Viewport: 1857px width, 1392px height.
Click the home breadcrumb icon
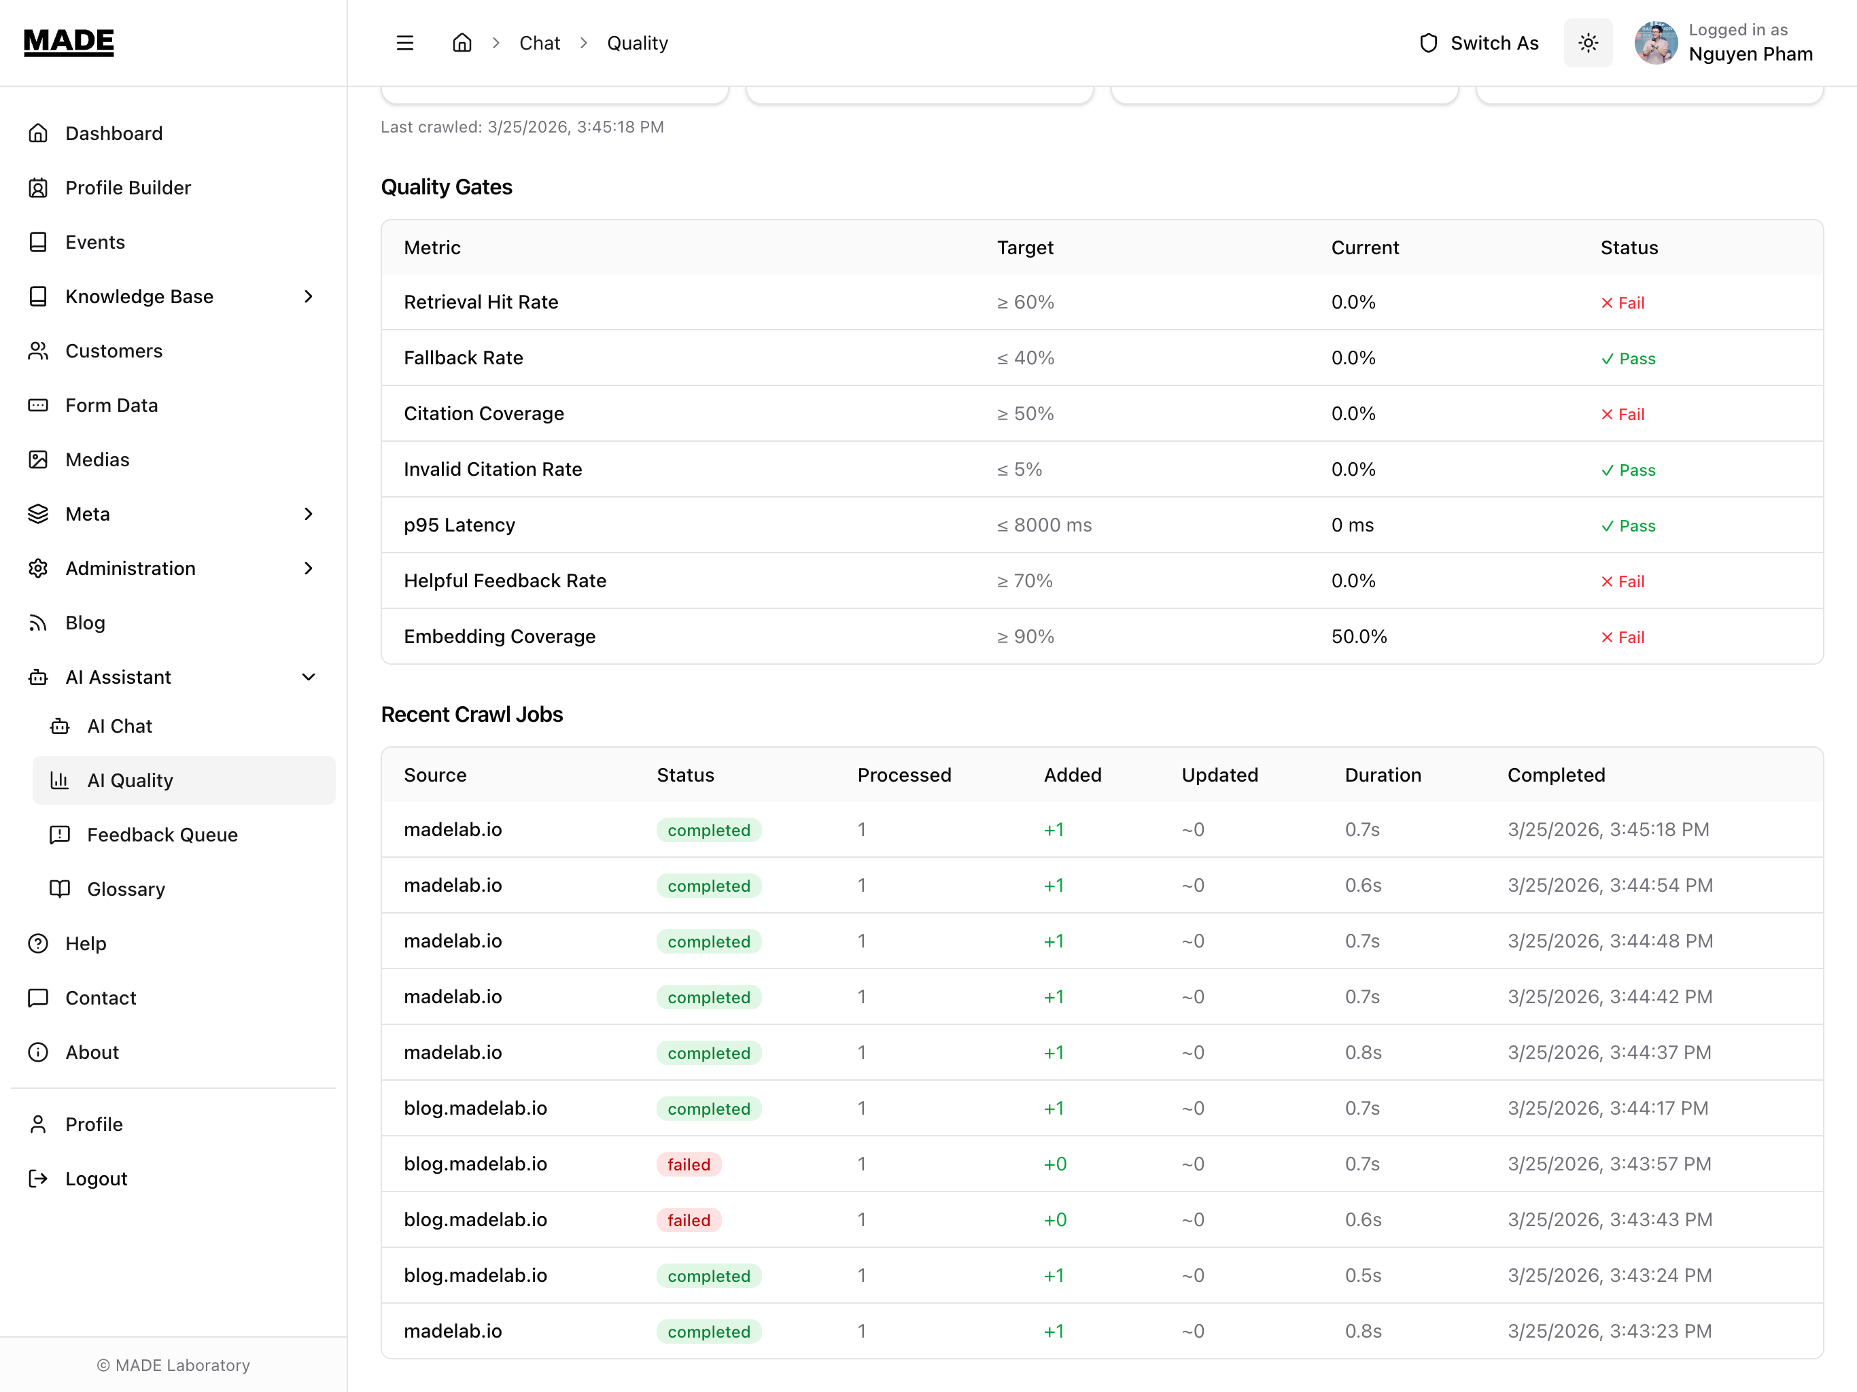tap(462, 43)
